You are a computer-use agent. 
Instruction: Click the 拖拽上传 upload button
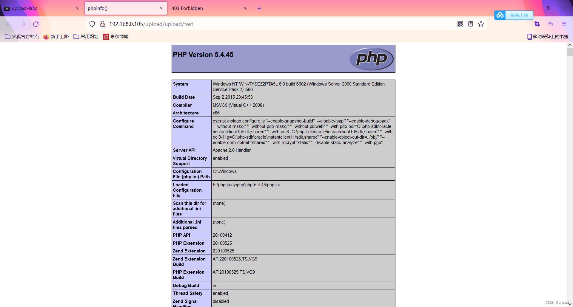[519, 15]
